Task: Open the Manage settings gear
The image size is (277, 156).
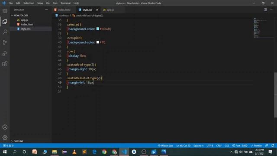Action: (5, 137)
